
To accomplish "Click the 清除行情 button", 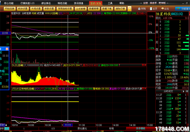I will (120, 9).
